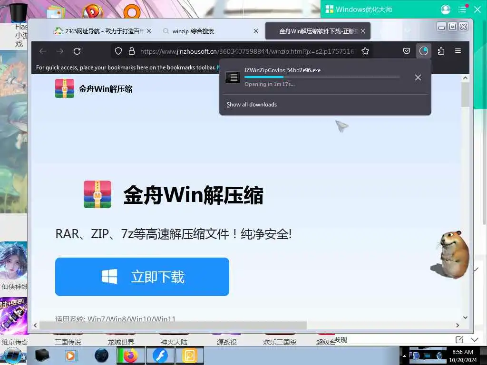
Task: Click the vertical scrollbar up arrow
Action: coord(465,78)
